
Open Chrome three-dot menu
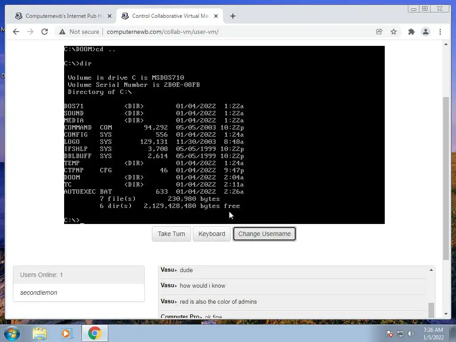click(x=440, y=32)
